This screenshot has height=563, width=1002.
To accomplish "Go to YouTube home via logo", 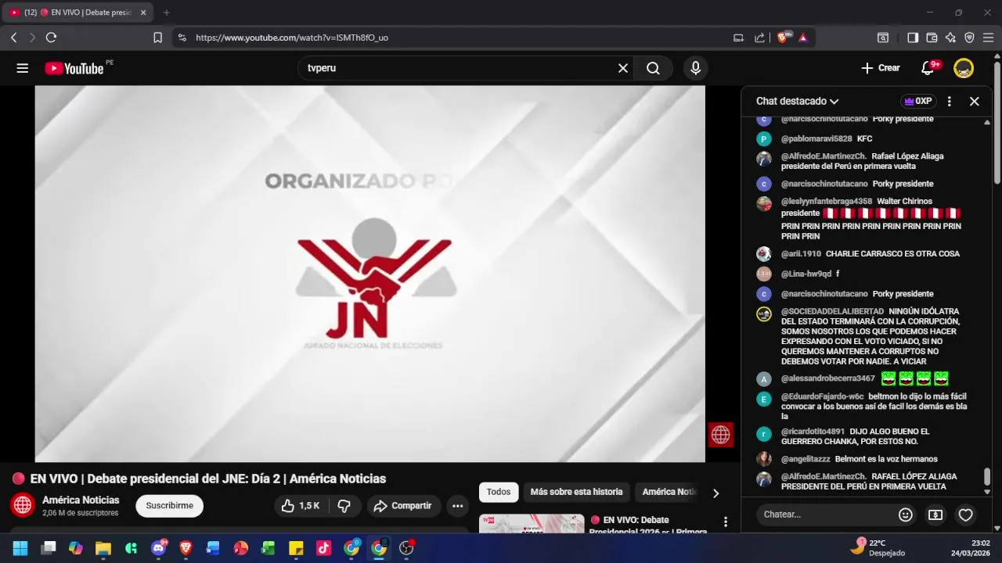I will (74, 68).
